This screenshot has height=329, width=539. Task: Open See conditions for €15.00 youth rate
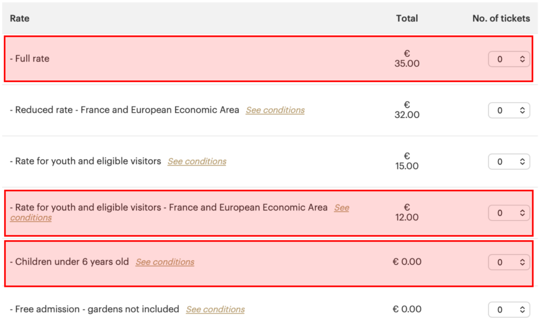point(197,162)
